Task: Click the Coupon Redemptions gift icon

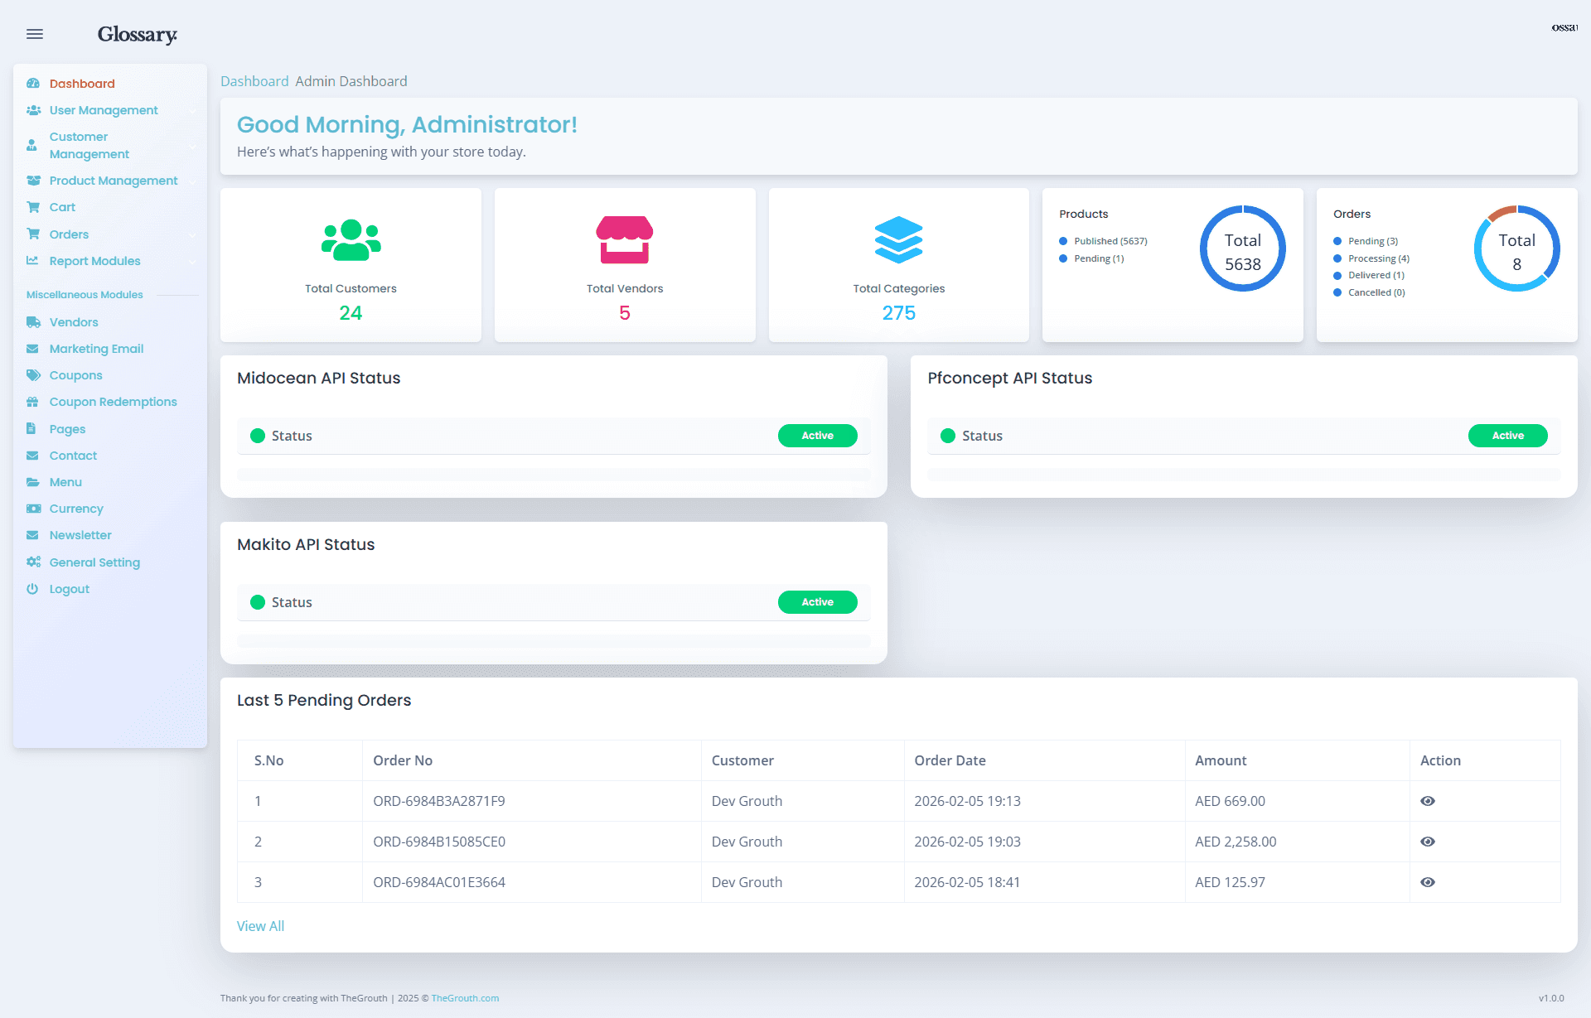Action: (x=33, y=402)
